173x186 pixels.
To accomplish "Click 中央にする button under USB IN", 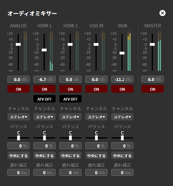I will tap(96, 155).
